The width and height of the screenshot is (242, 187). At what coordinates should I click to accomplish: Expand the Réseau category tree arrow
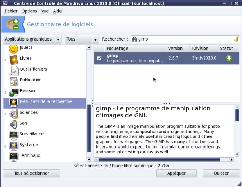[6, 92]
